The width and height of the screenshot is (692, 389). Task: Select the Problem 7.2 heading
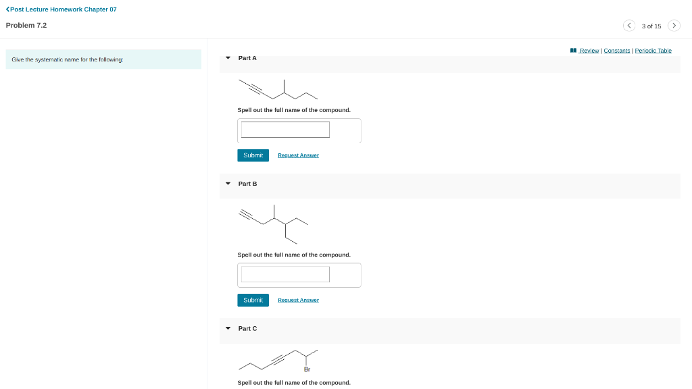point(26,25)
